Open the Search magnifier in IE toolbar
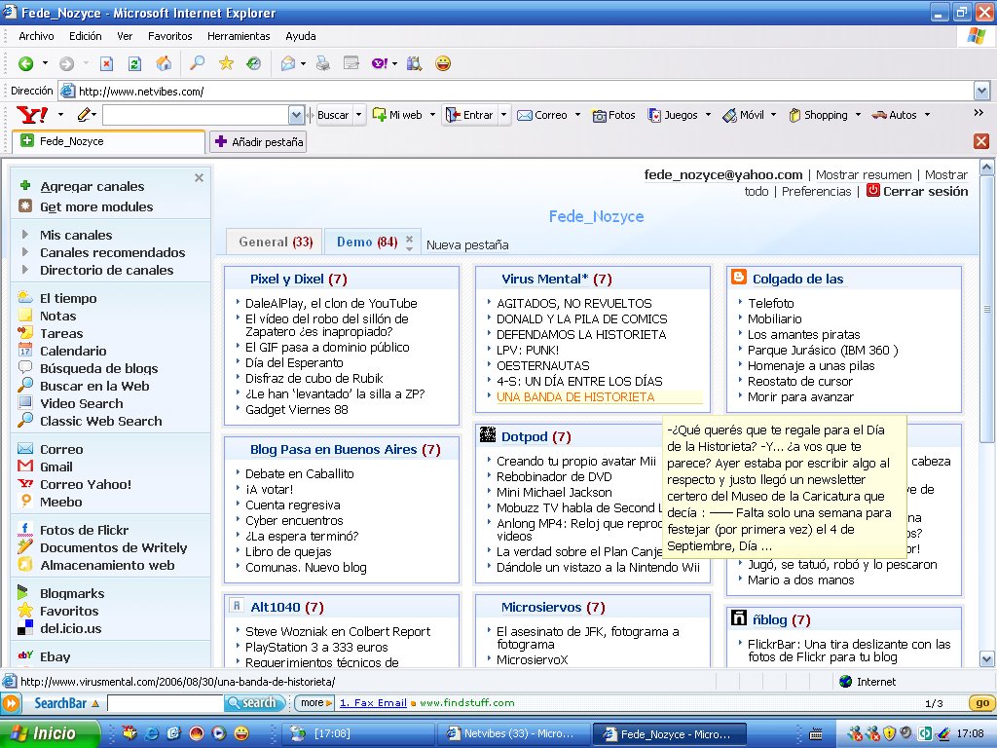The height and width of the screenshot is (748, 997). 197,63
